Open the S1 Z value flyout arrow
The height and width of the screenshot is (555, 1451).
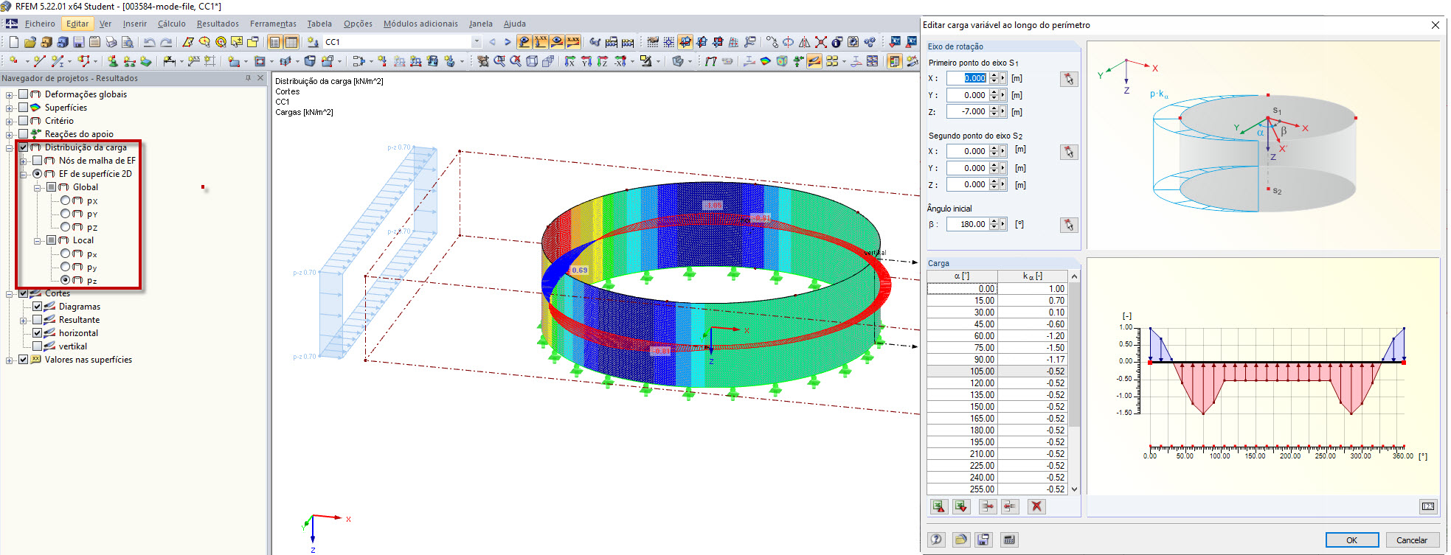[x=1002, y=111]
